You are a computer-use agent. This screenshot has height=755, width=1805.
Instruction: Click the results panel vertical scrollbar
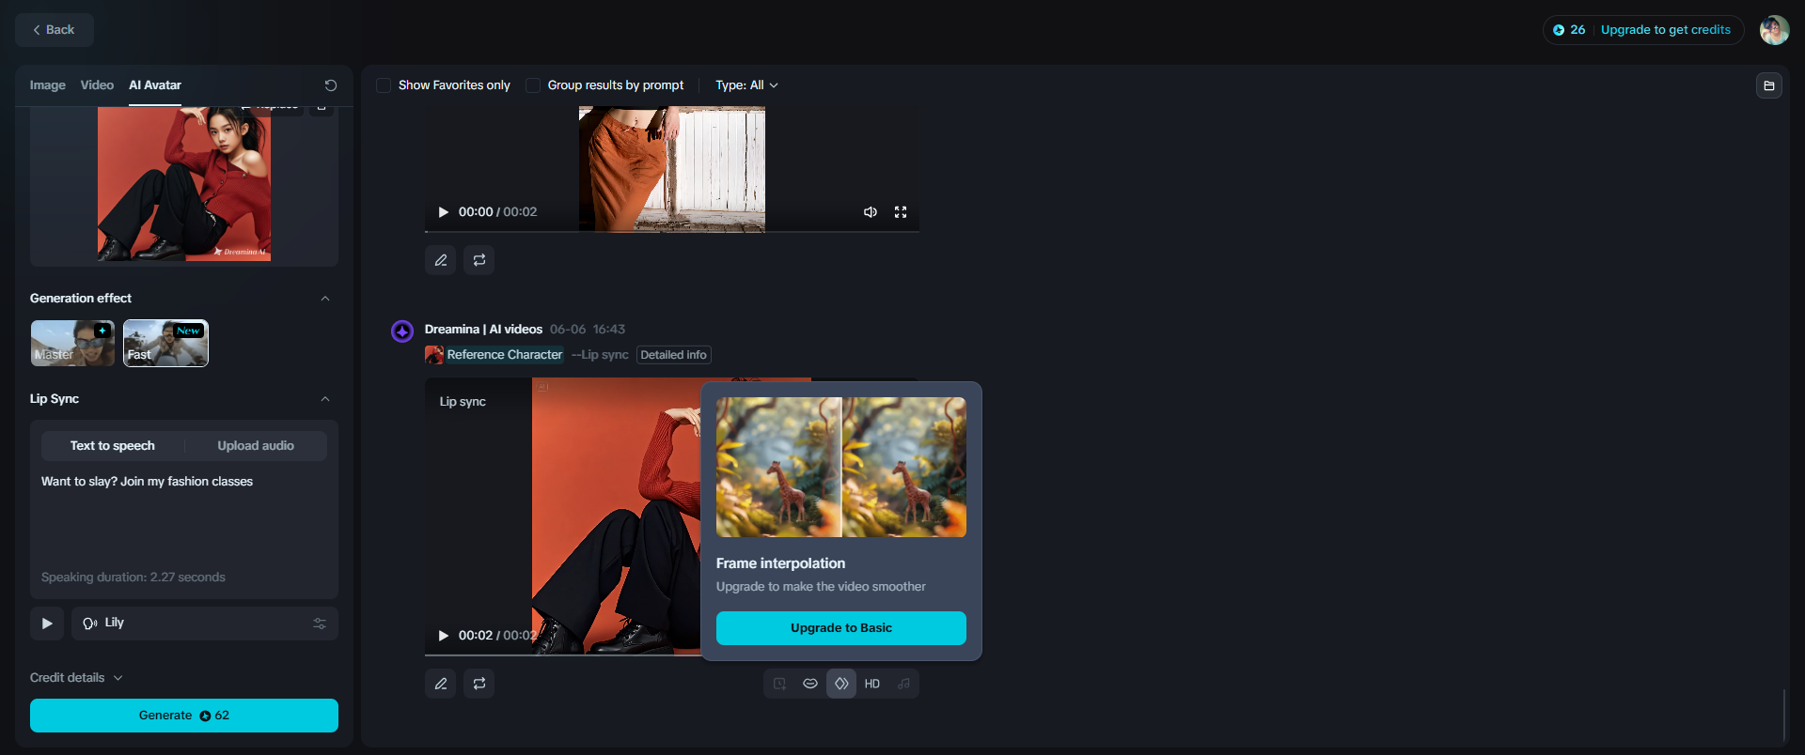coord(1783,716)
